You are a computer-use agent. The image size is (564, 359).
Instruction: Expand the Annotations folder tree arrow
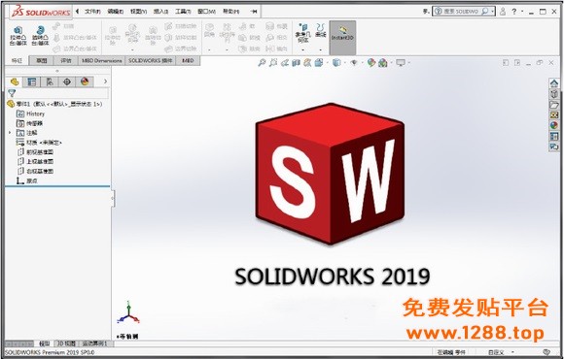pyautogui.click(x=10, y=133)
